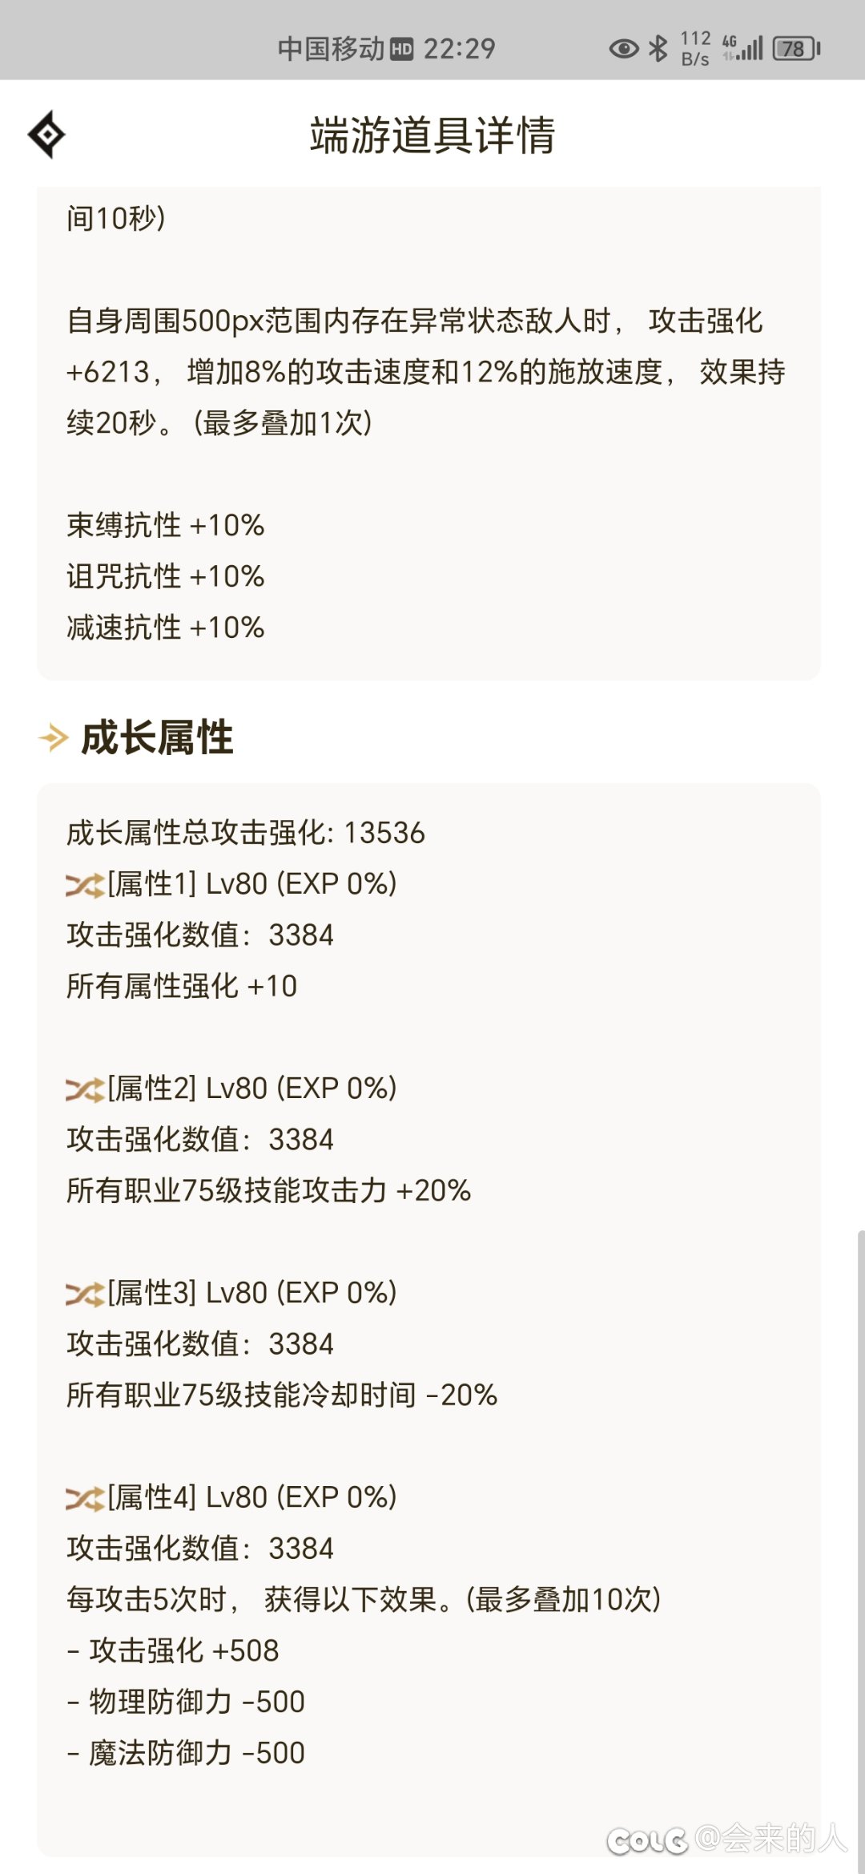Click the shuffle icon beside 属性1

pos(85,885)
